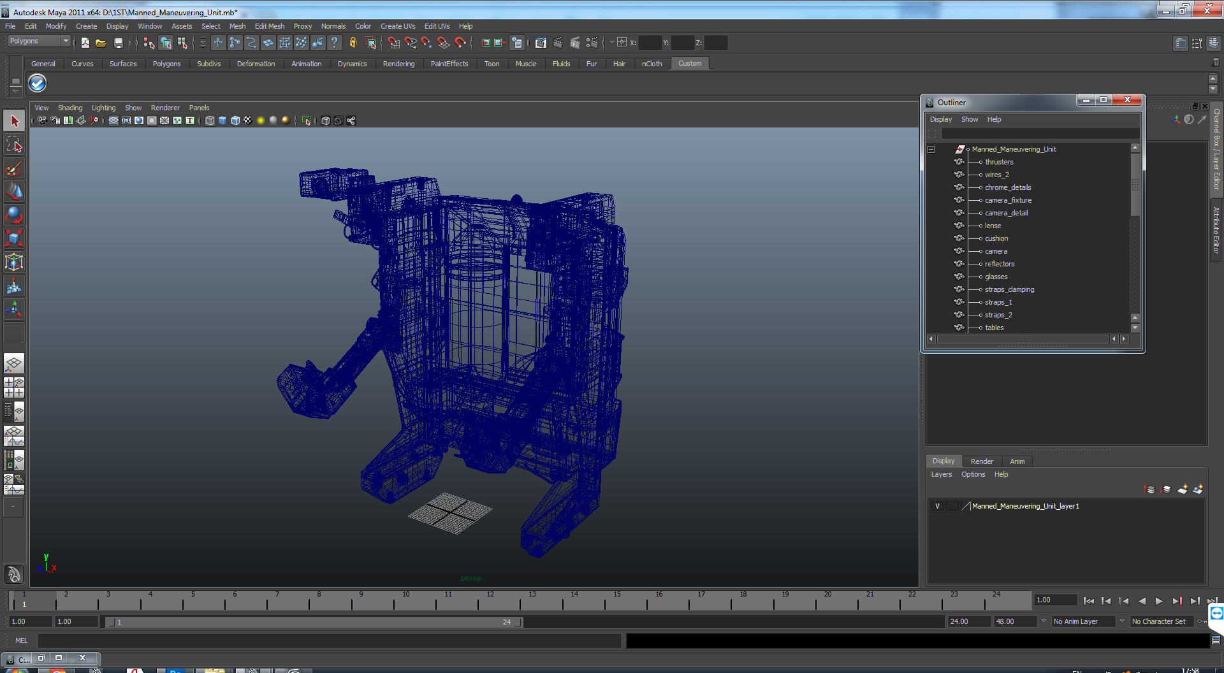Toggle use all lights yellow sphere
This screenshot has height=673, width=1224.
(261, 120)
